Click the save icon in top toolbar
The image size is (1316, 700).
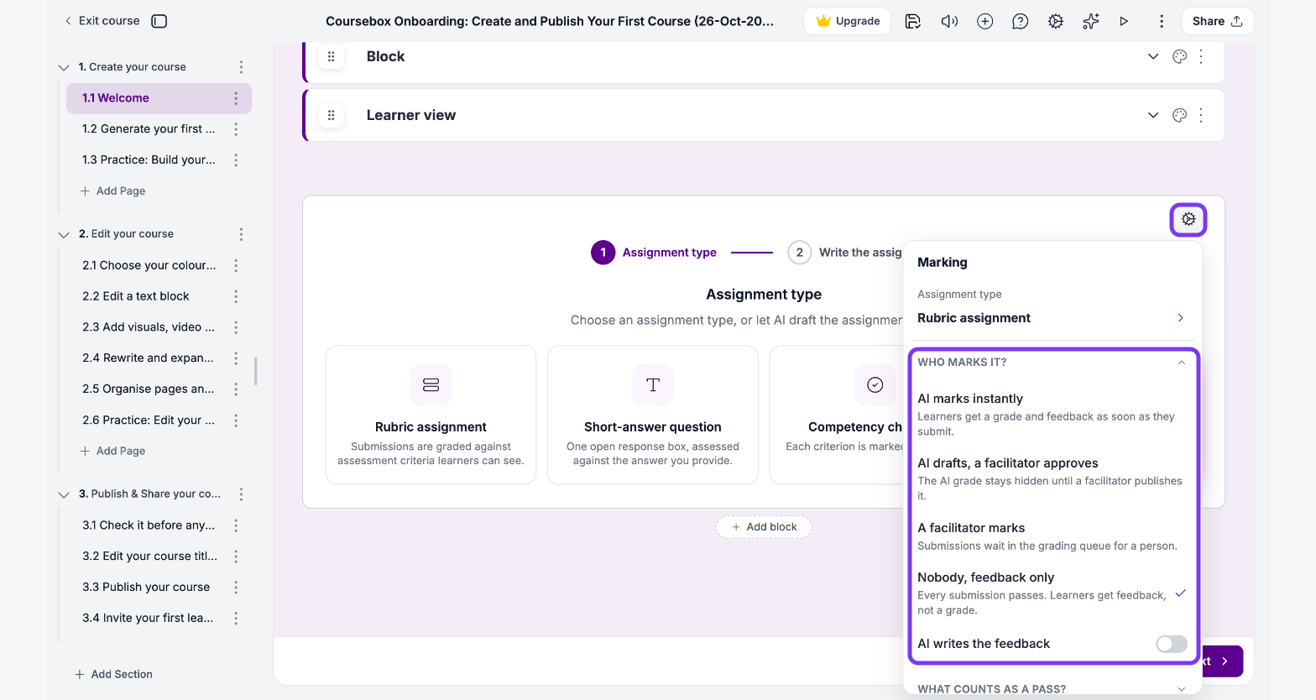pos(913,21)
